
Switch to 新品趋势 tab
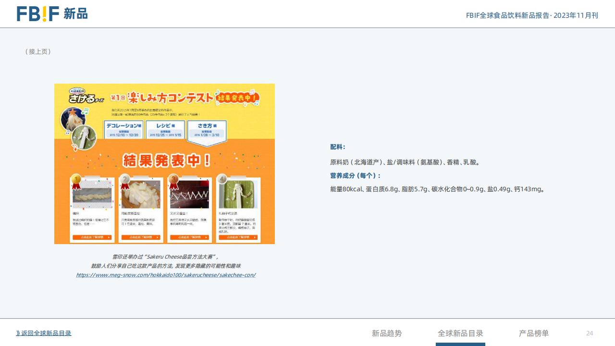(387, 333)
